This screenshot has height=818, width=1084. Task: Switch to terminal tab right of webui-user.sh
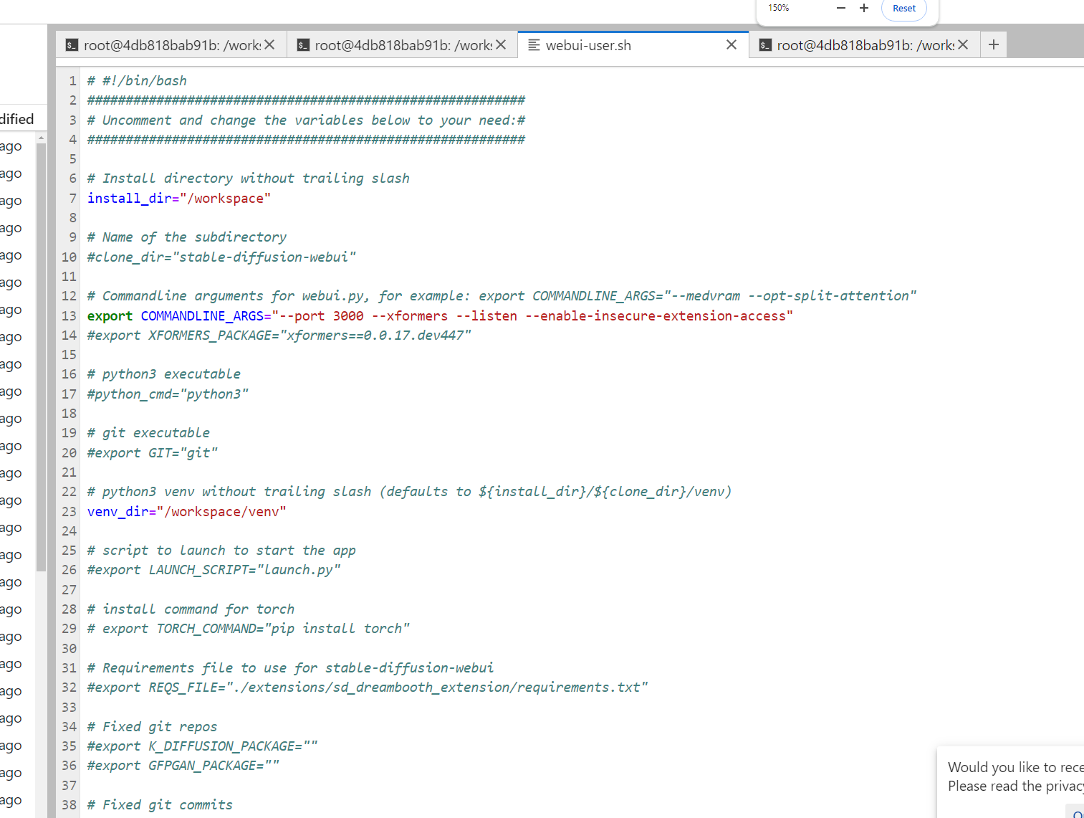click(864, 45)
